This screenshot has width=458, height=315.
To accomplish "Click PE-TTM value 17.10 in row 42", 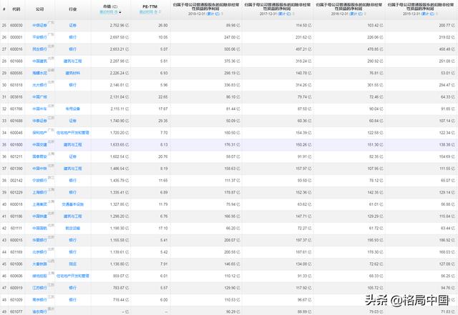I will (163, 229).
